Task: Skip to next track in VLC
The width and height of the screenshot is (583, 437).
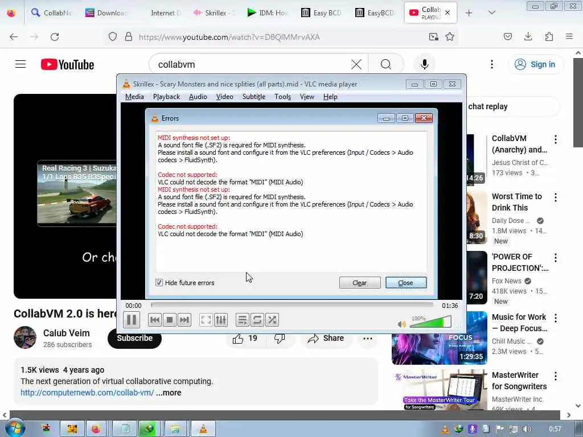Action: (x=184, y=320)
